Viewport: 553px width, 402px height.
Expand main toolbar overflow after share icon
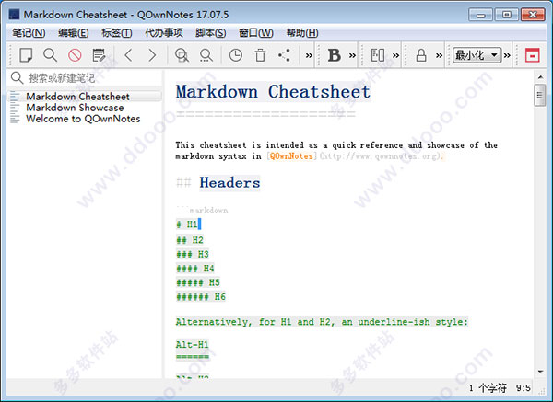coord(309,55)
